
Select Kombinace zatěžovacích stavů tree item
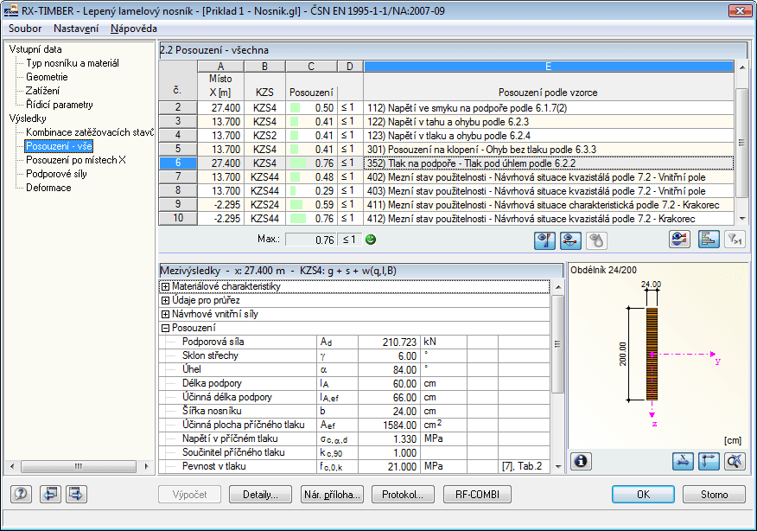(90, 132)
